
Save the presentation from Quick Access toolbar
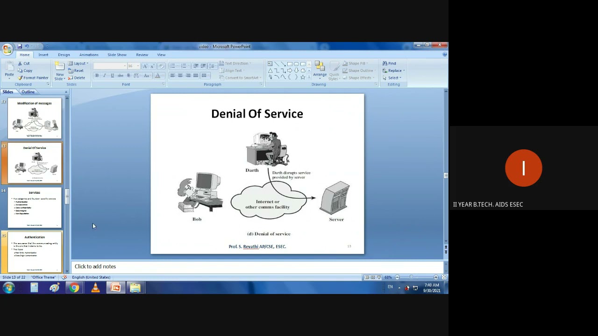pyautogui.click(x=20, y=46)
